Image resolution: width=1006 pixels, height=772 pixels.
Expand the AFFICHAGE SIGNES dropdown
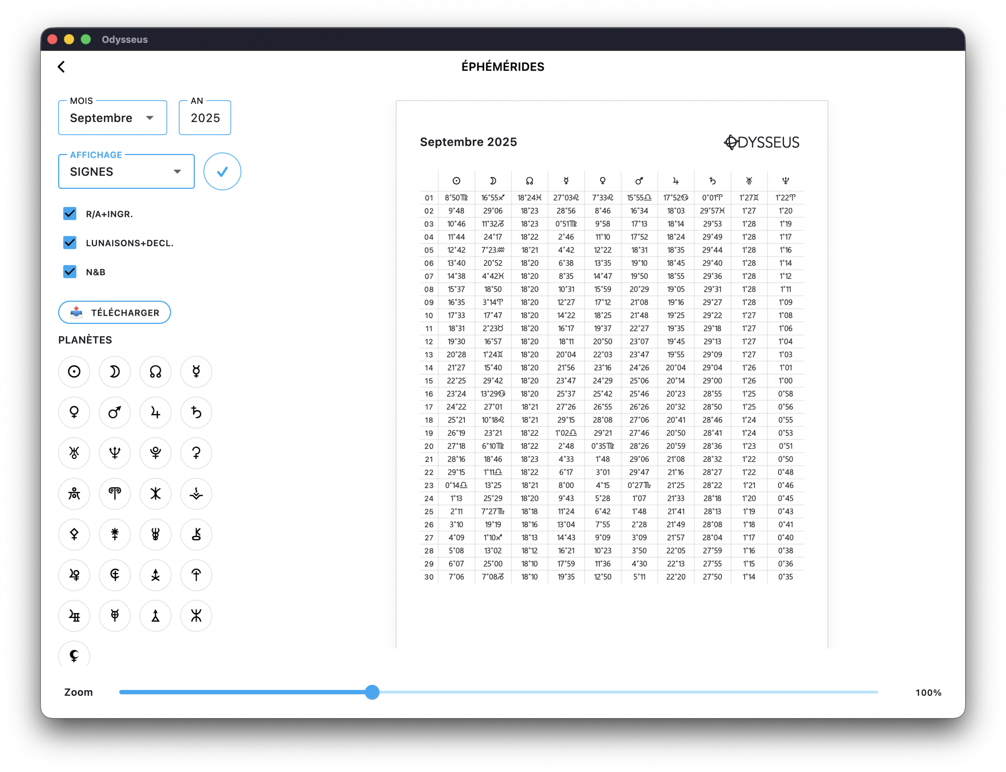tap(126, 172)
